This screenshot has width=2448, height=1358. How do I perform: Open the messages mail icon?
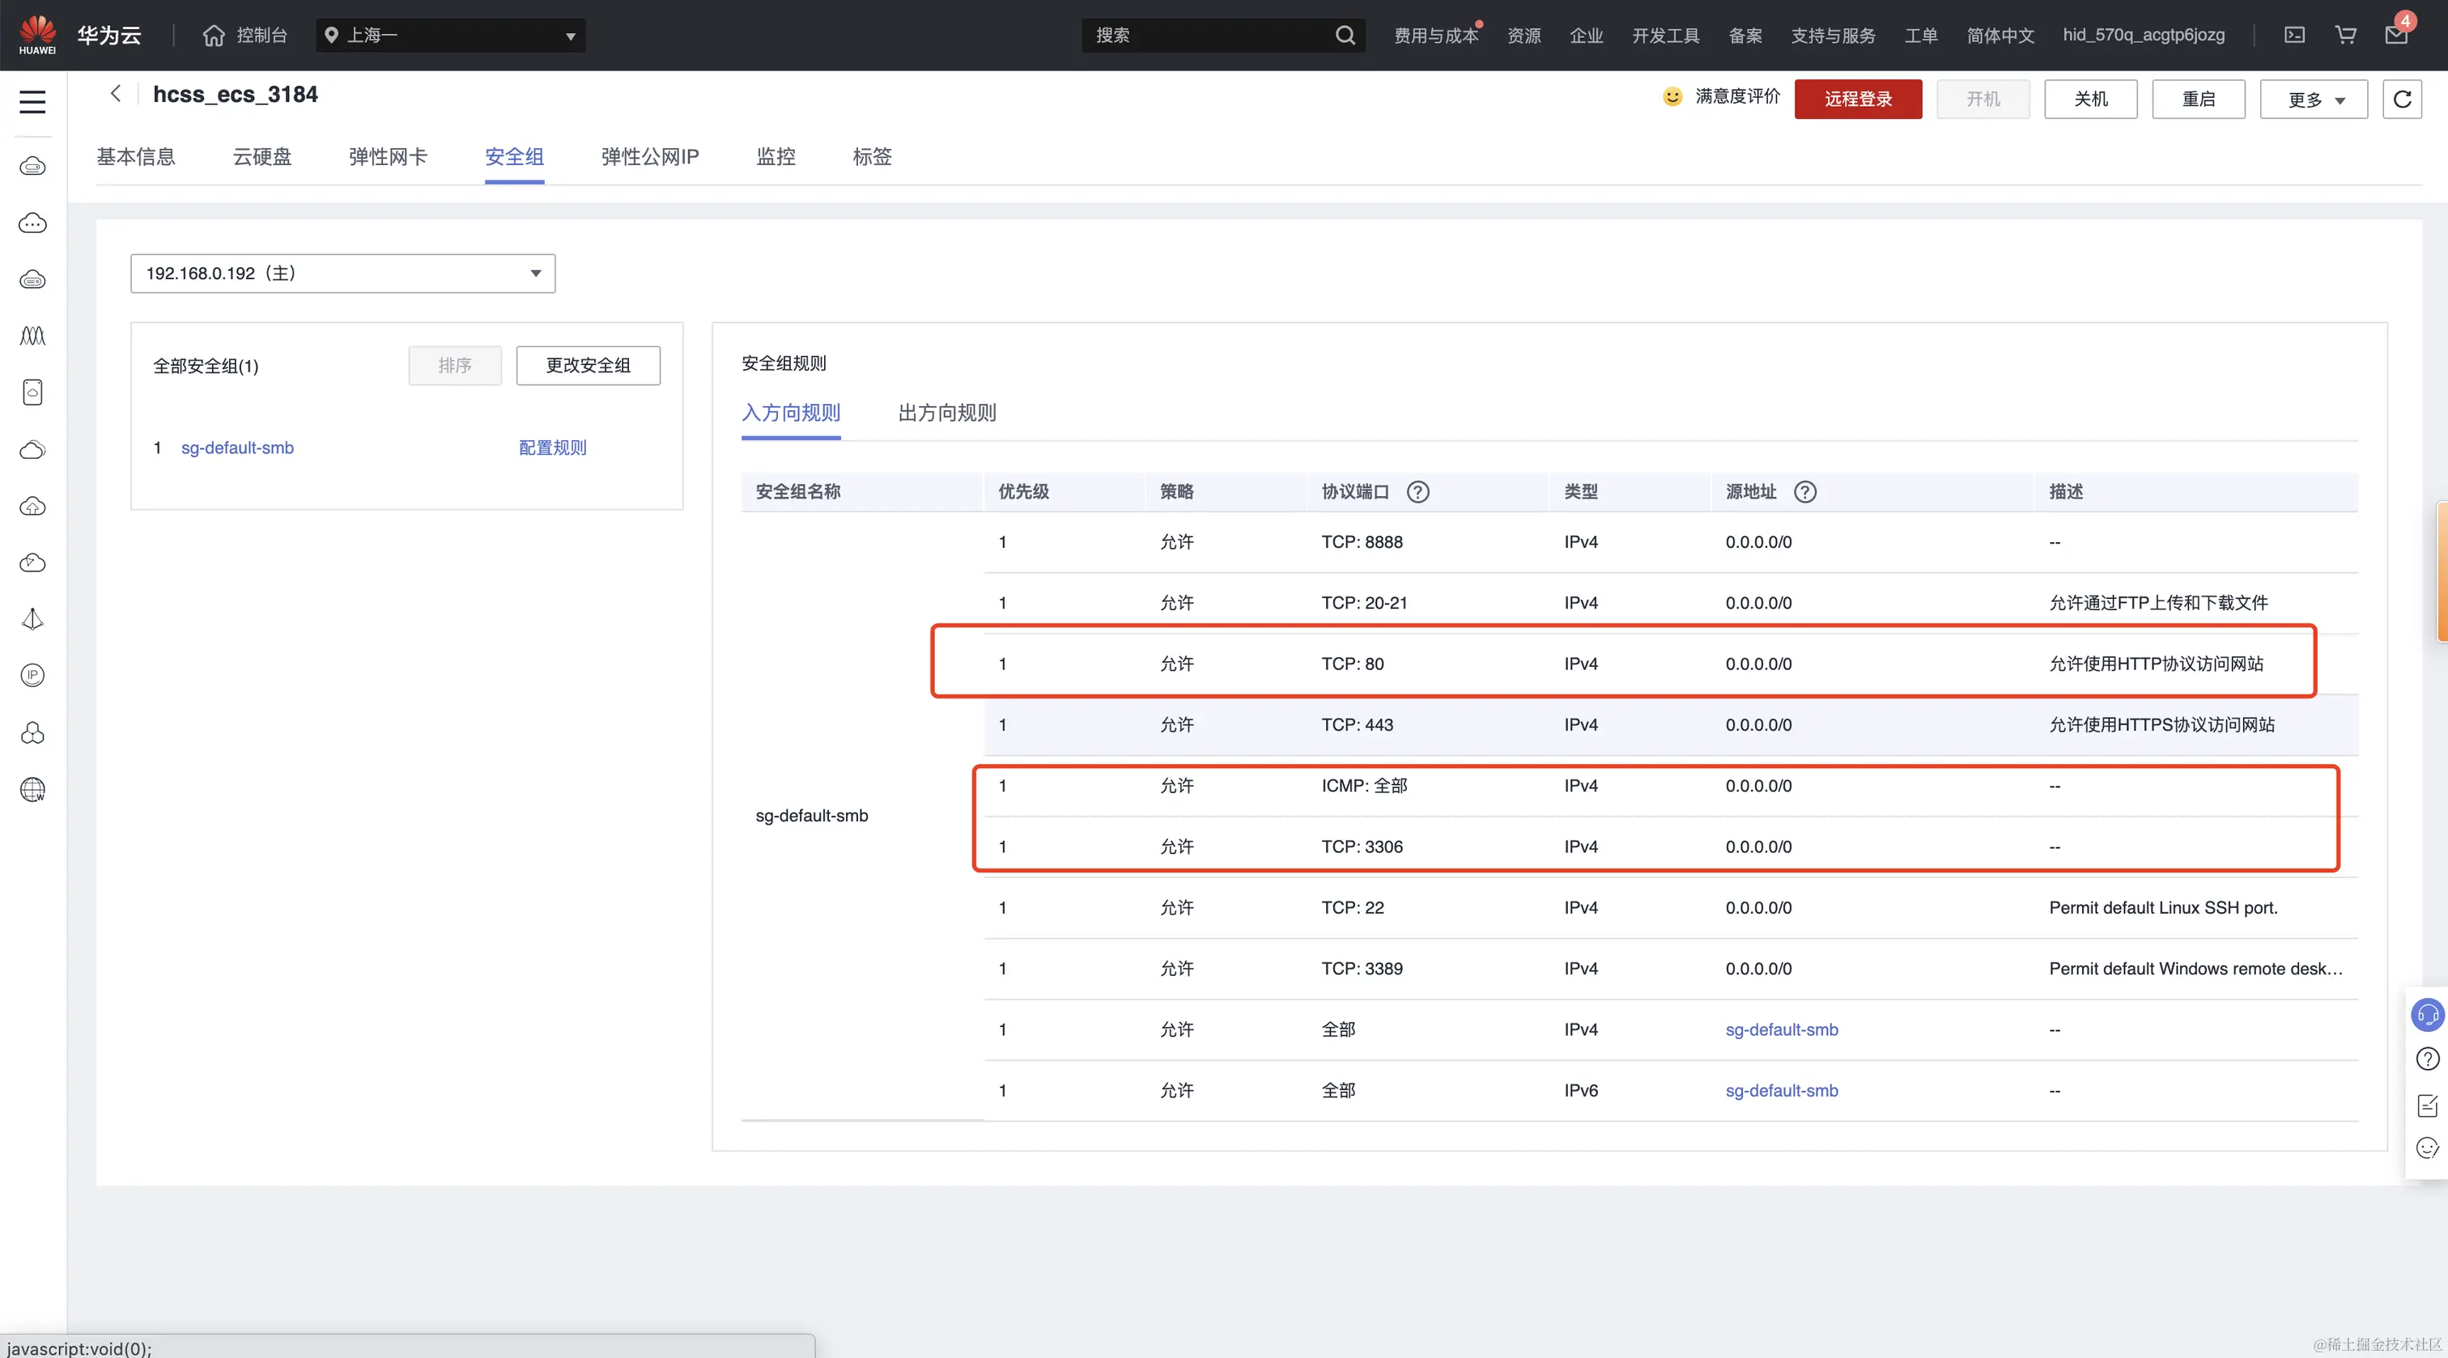pyautogui.click(x=2395, y=35)
